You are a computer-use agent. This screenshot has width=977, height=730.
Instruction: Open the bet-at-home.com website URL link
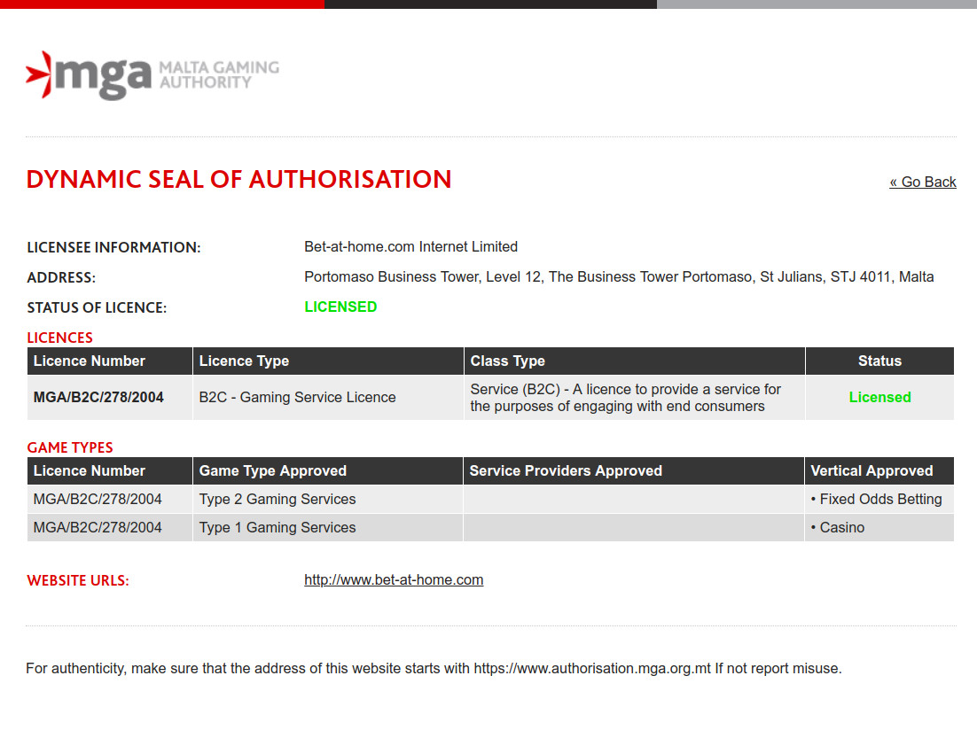[394, 580]
